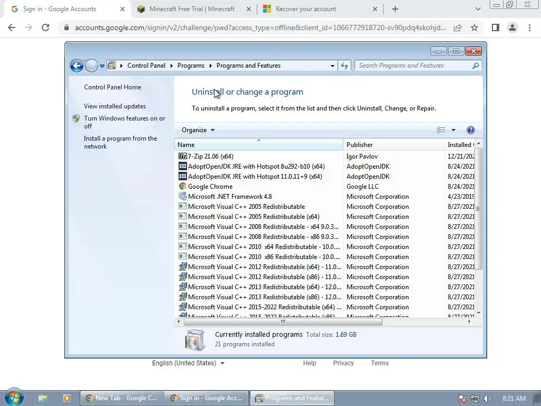The height and width of the screenshot is (406, 541).
Task: Click icon of Visual C++ 2012 Redistributable (x64)
Action: [x=182, y=266]
